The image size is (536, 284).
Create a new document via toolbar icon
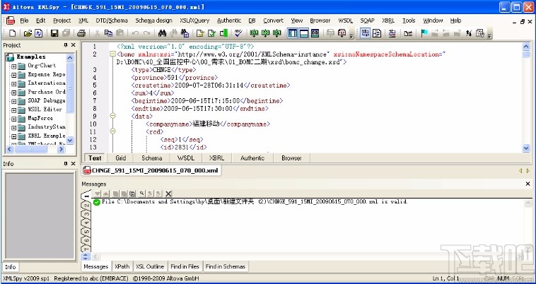[x=12, y=33]
